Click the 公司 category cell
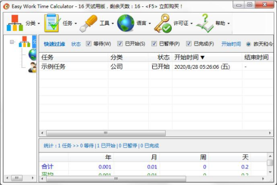277x185 pixels. coord(117,67)
